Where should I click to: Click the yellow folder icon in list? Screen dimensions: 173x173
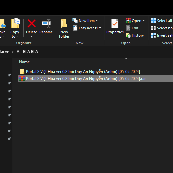22,71
